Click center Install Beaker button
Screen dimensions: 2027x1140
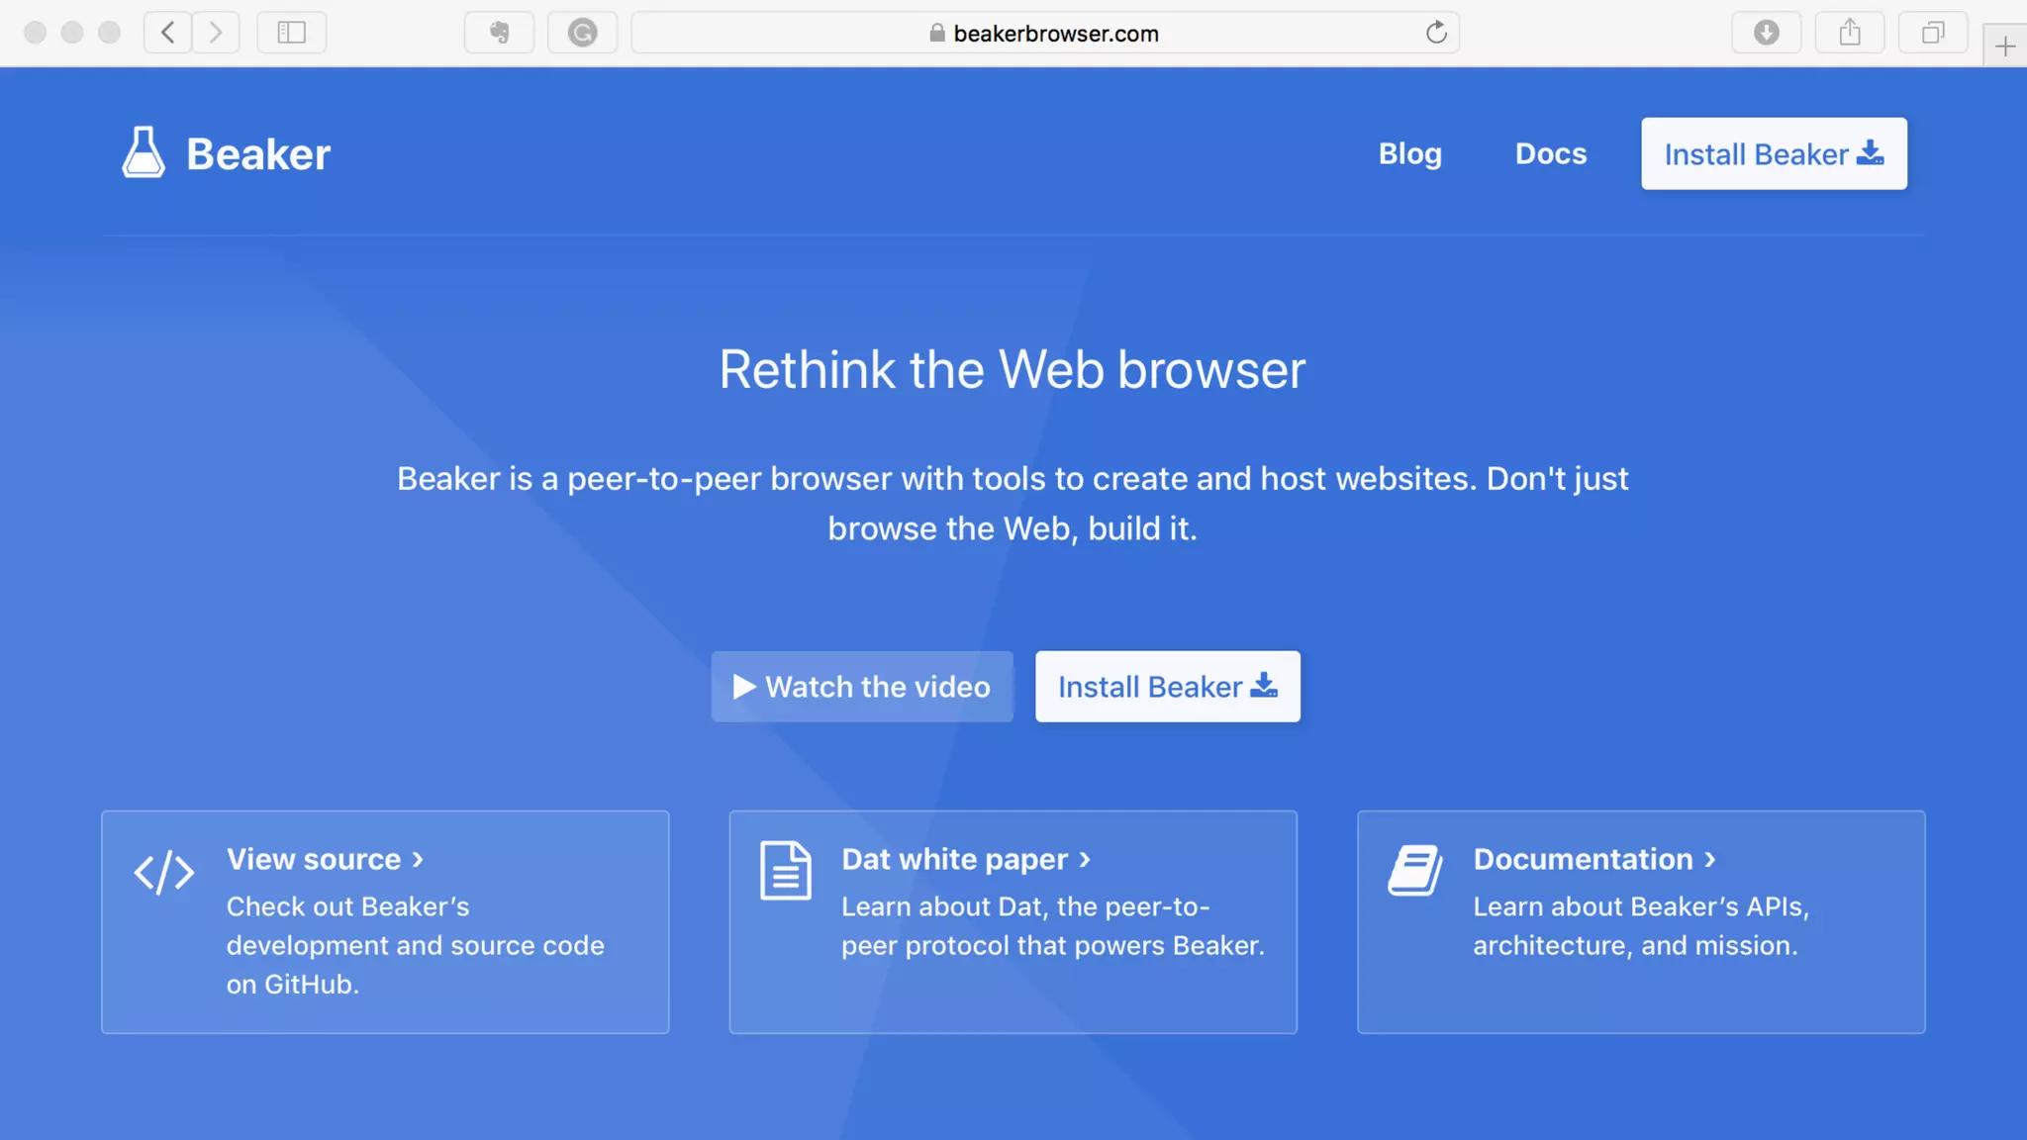click(1167, 687)
